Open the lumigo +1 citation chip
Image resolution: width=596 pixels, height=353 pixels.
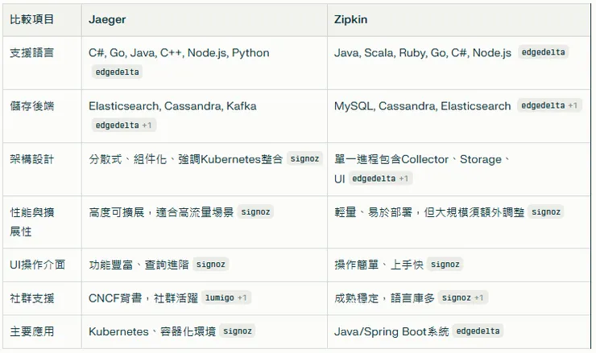(x=226, y=298)
